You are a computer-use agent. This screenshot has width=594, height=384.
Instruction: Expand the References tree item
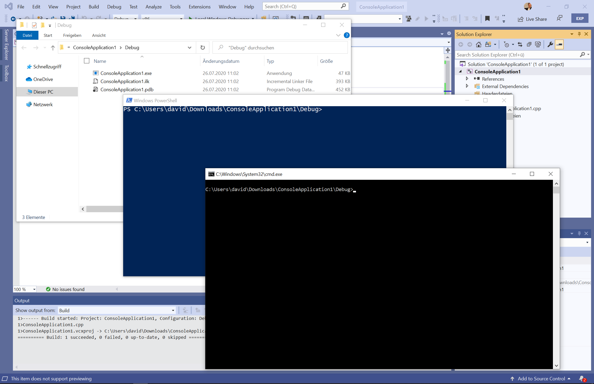tap(467, 79)
